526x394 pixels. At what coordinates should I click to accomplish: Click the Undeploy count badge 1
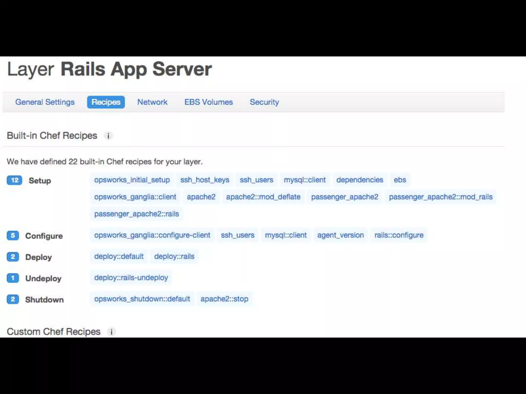point(13,278)
